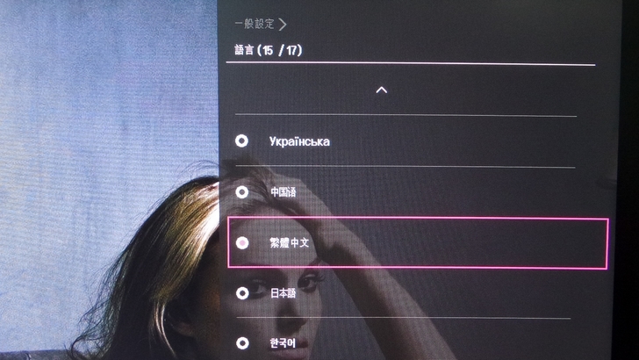Select the 日本語 radio button
639x360 pixels.
coord(242,293)
